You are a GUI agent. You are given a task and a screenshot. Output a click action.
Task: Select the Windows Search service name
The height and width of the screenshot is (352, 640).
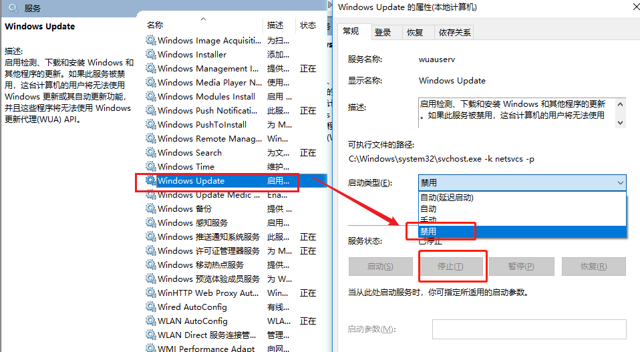[x=190, y=152]
